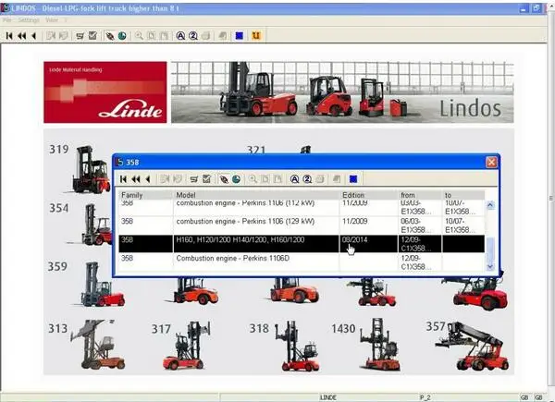Click the circled 2 icon in main toolbar

[193, 36]
